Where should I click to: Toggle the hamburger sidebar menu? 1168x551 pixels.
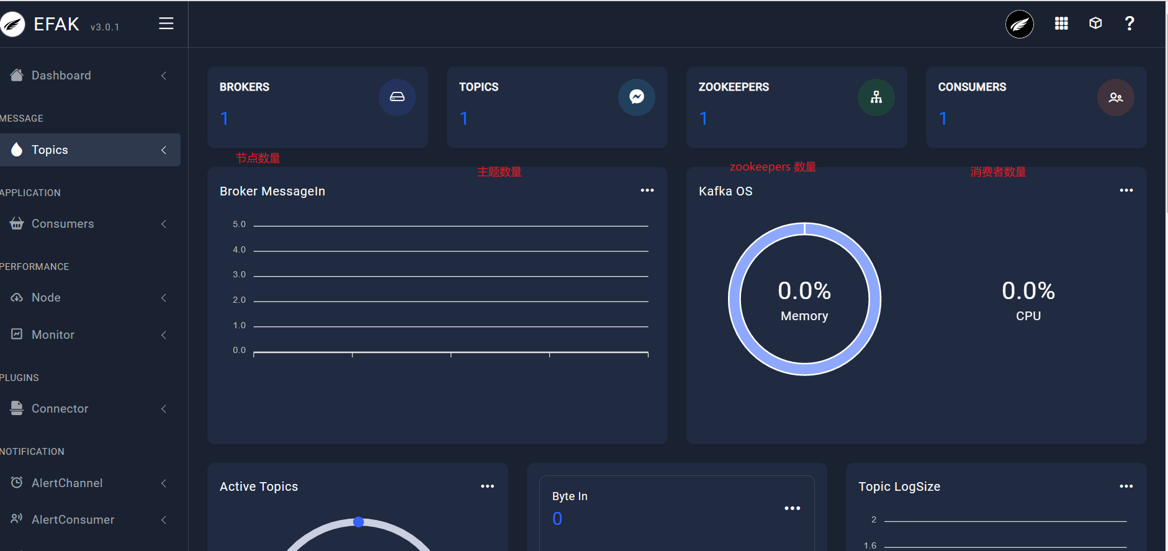pos(166,24)
